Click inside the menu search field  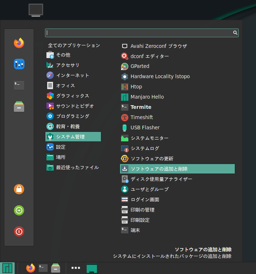click(142, 33)
